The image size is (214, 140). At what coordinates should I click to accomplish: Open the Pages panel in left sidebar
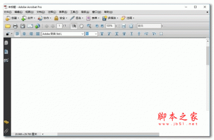pos(6,43)
